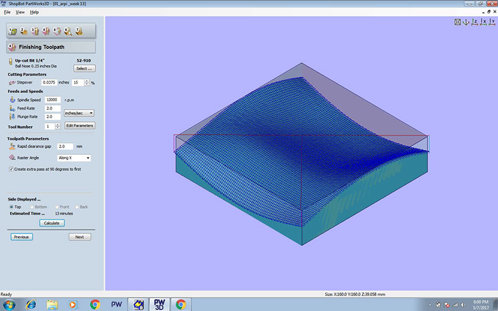Click the Calculate button
This screenshot has height=311, width=498.
point(52,223)
